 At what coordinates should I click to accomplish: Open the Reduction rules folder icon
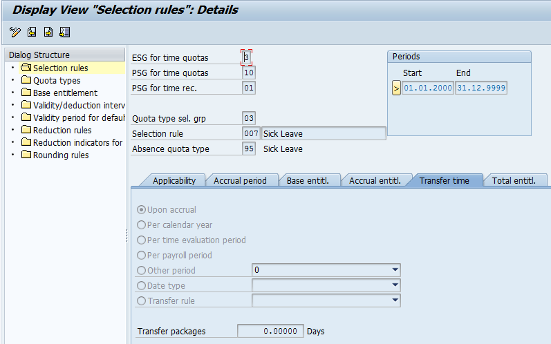27,131
